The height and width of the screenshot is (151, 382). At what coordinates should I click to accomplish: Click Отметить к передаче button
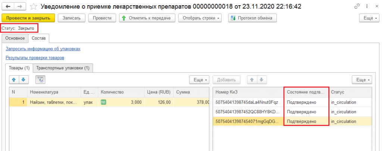point(147,18)
